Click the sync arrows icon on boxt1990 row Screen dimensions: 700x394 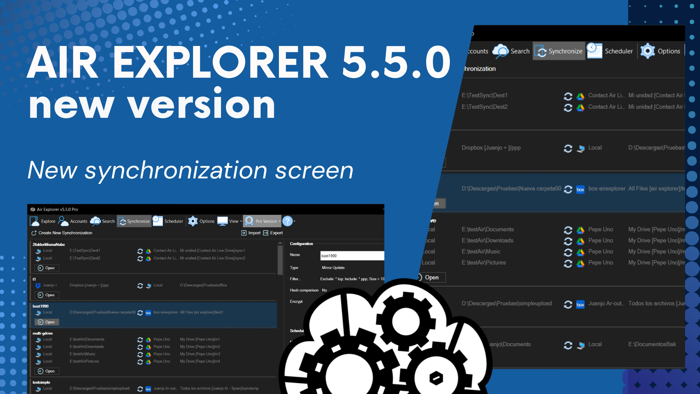point(140,312)
